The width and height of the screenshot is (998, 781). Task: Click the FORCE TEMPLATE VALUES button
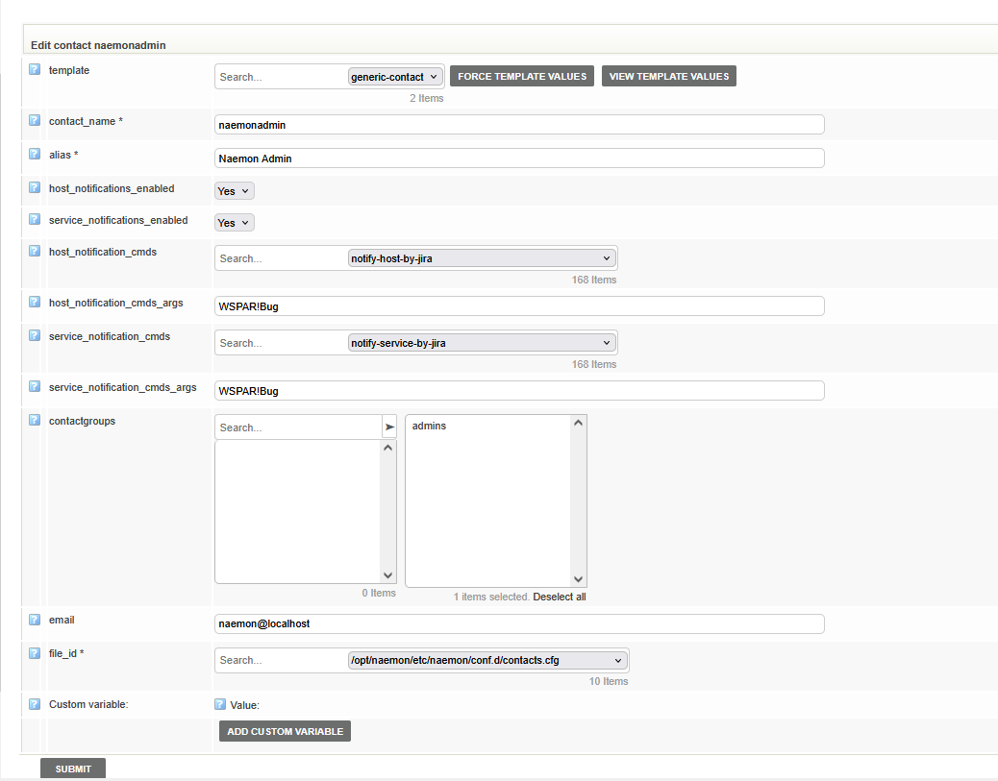click(x=521, y=76)
